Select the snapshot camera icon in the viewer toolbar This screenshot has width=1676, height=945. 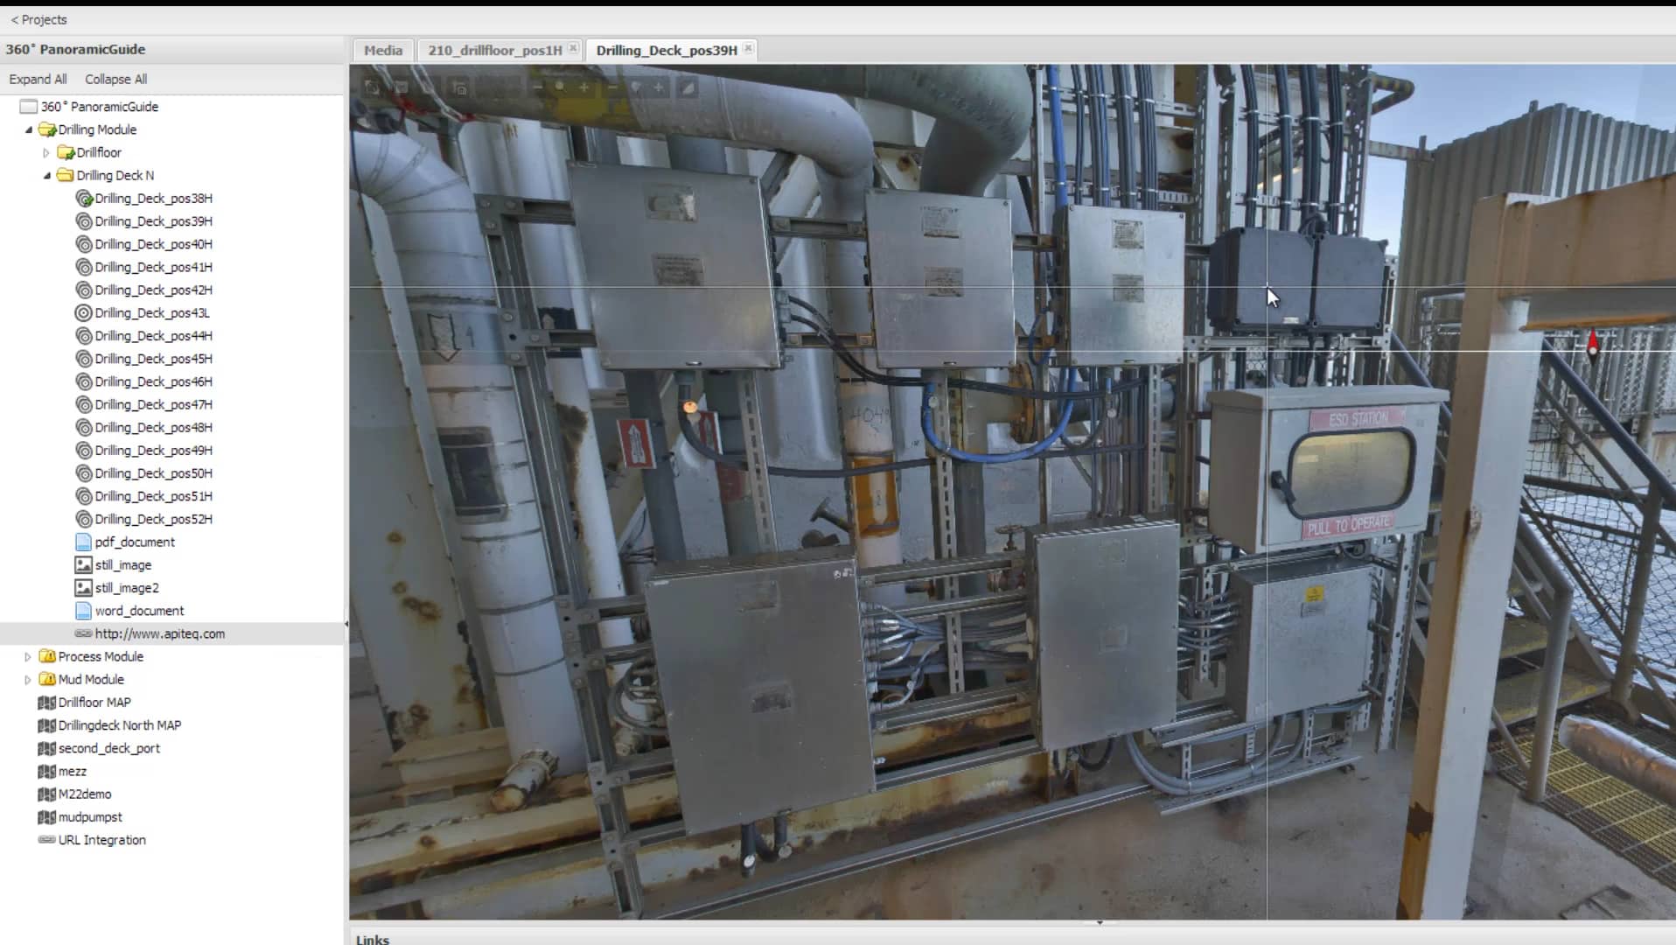click(x=372, y=87)
